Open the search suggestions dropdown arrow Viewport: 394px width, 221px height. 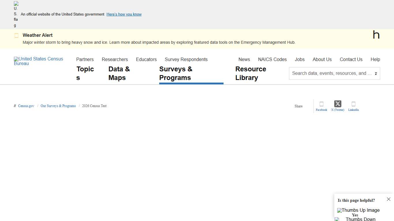coord(376,73)
